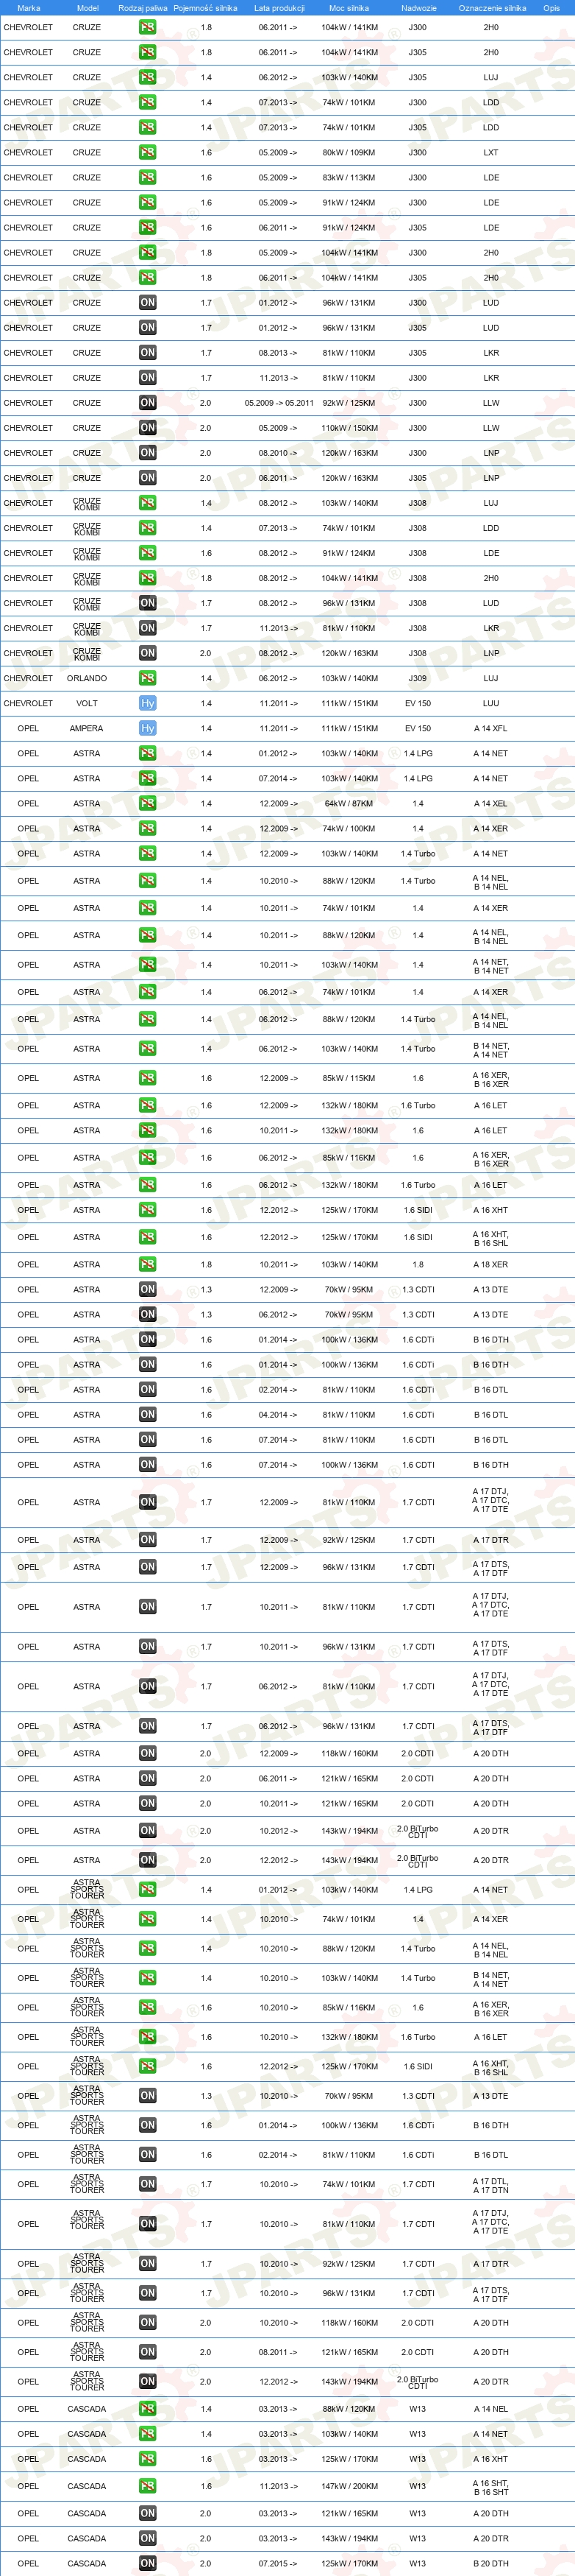
Task: Click the Nadwozie column header
Action: [419, 8]
